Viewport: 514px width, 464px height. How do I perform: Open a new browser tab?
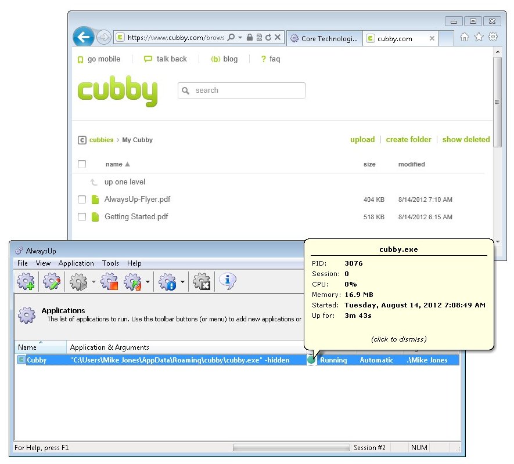(x=446, y=38)
